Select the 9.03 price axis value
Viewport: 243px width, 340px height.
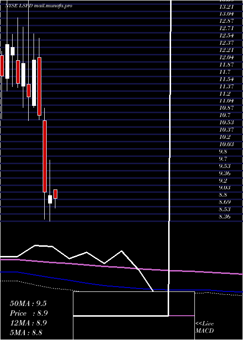225,188
